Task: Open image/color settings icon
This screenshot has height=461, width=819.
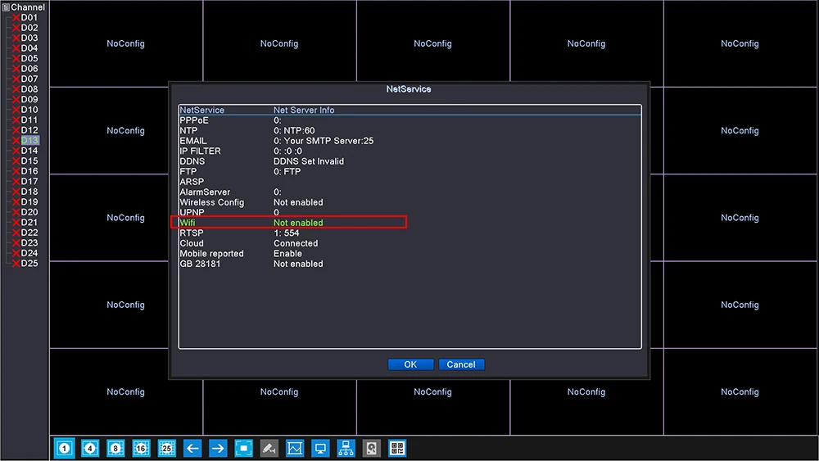Action: [x=295, y=448]
